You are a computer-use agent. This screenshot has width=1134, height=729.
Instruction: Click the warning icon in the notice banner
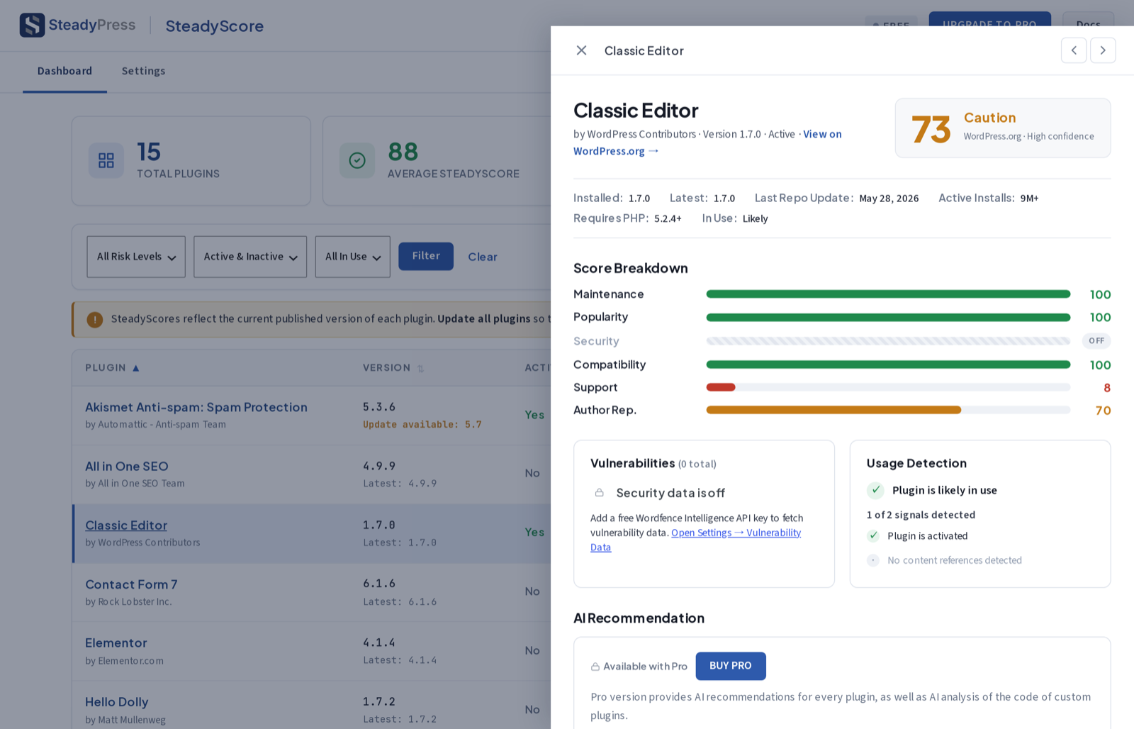click(x=95, y=320)
